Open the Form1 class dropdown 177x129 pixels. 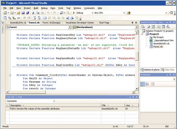[69, 27]
